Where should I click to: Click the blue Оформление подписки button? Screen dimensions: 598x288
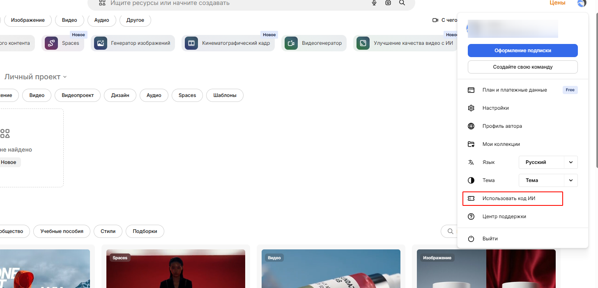click(x=522, y=51)
